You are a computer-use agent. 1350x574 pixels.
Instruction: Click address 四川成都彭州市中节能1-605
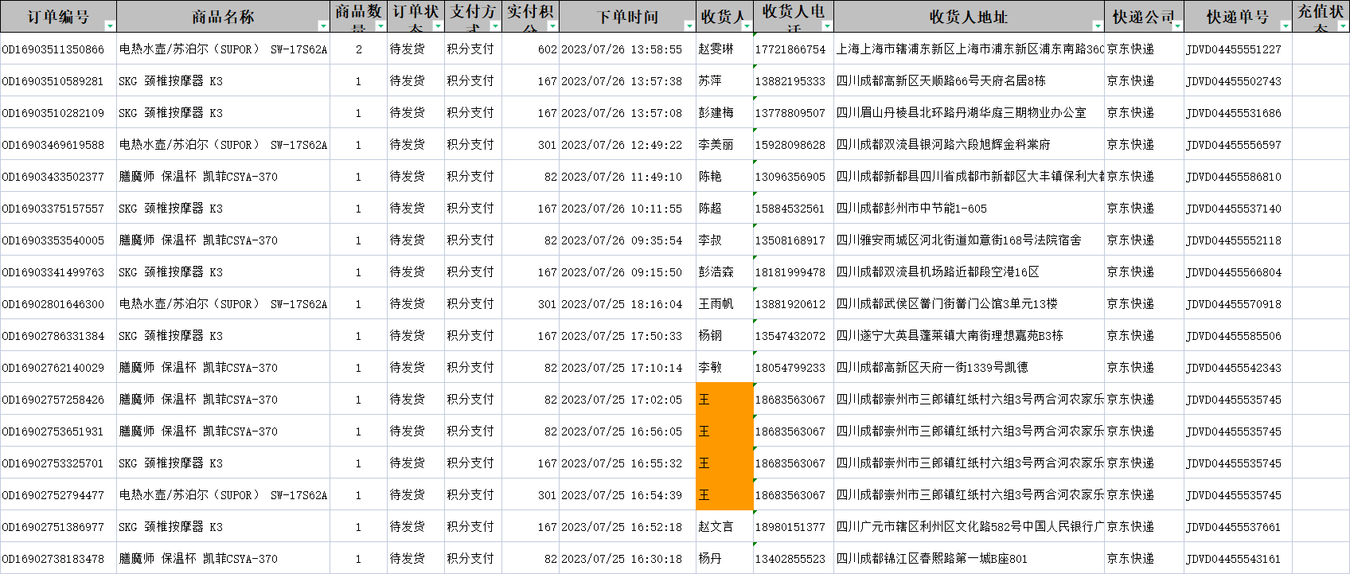coord(911,209)
